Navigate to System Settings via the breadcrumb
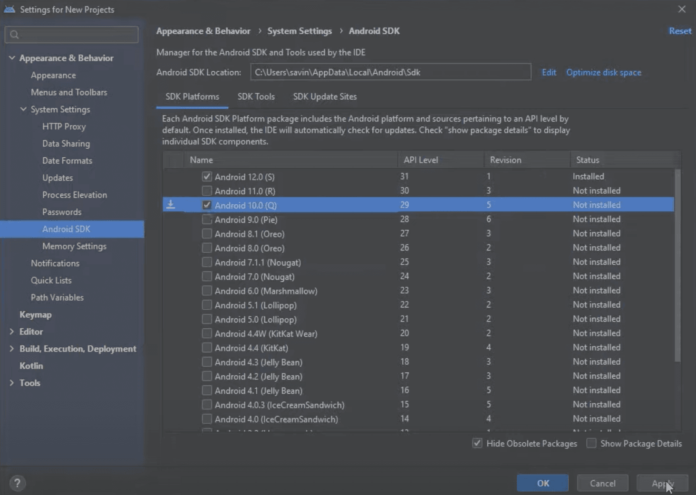This screenshot has width=696, height=495. [300, 30]
